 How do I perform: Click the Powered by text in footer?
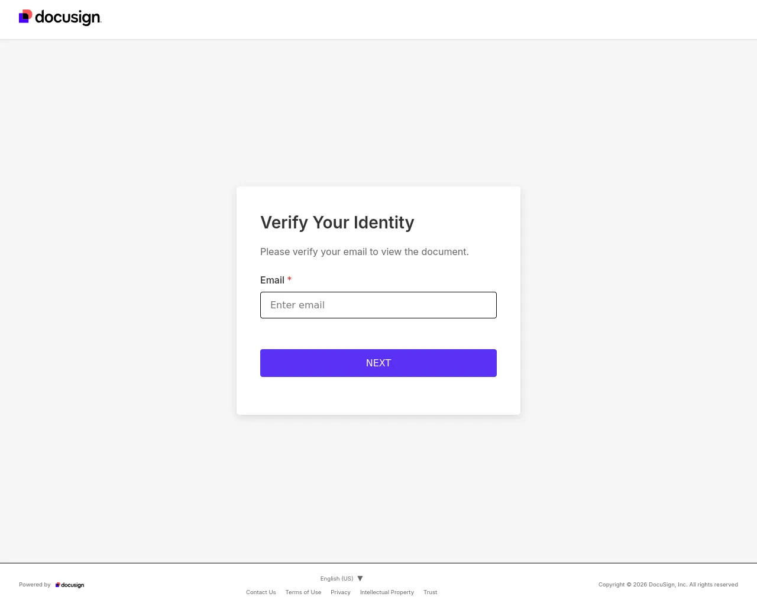click(x=35, y=585)
